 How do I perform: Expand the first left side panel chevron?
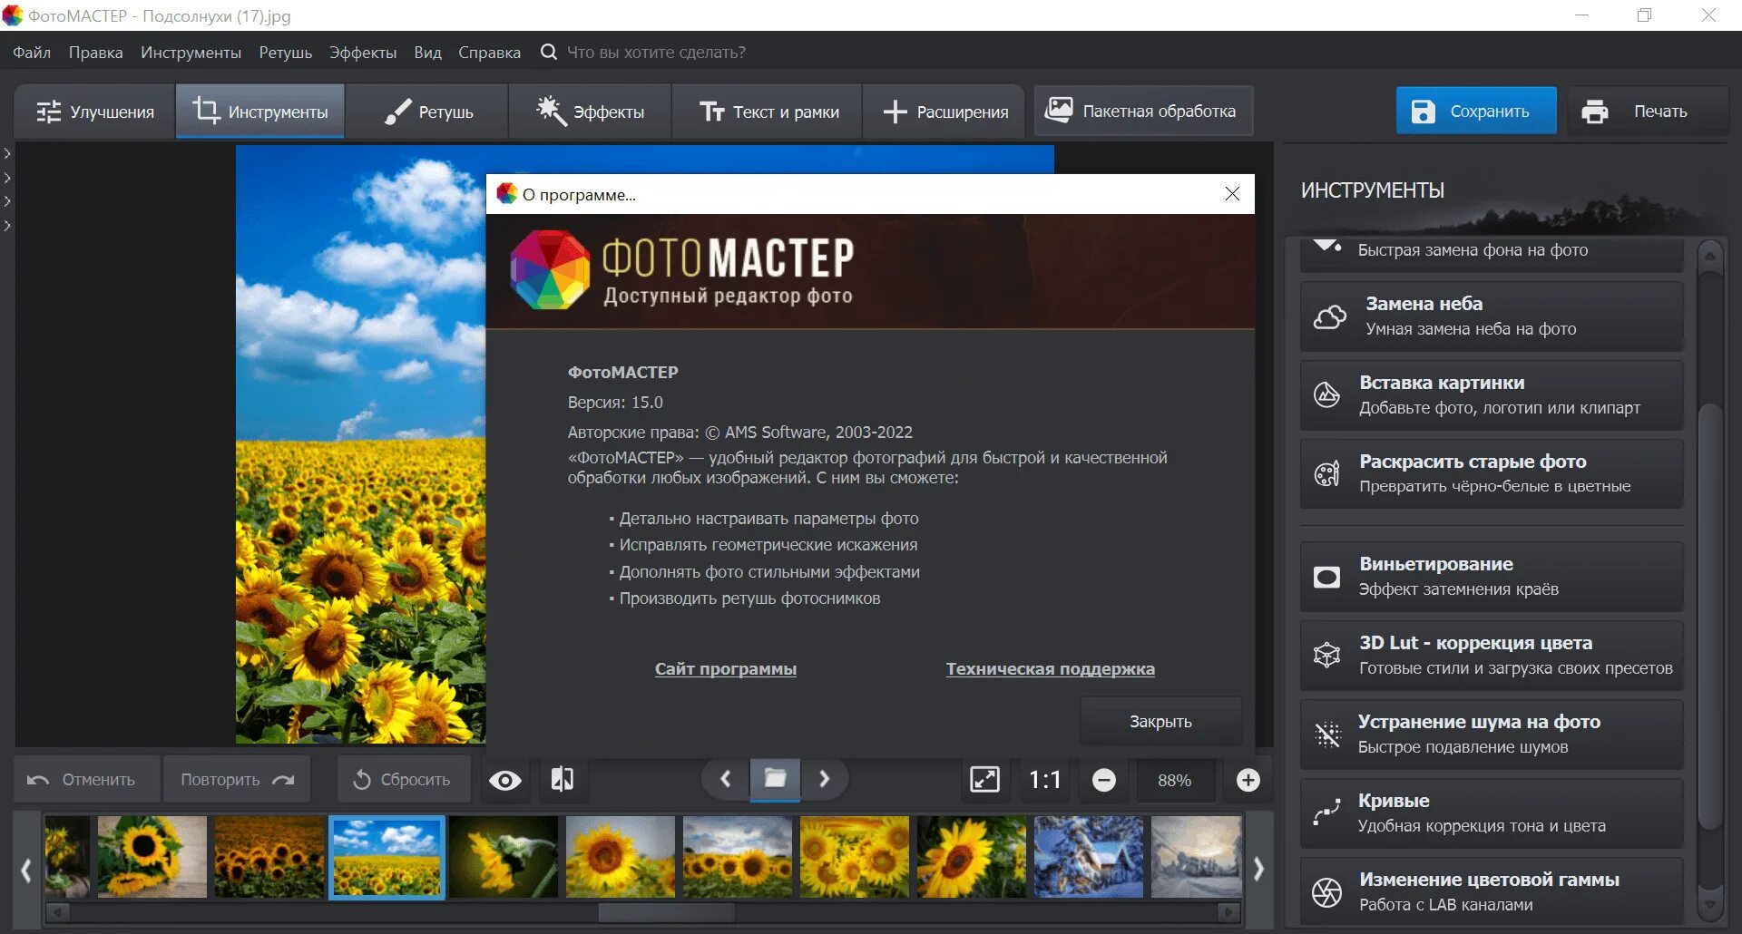[7, 153]
